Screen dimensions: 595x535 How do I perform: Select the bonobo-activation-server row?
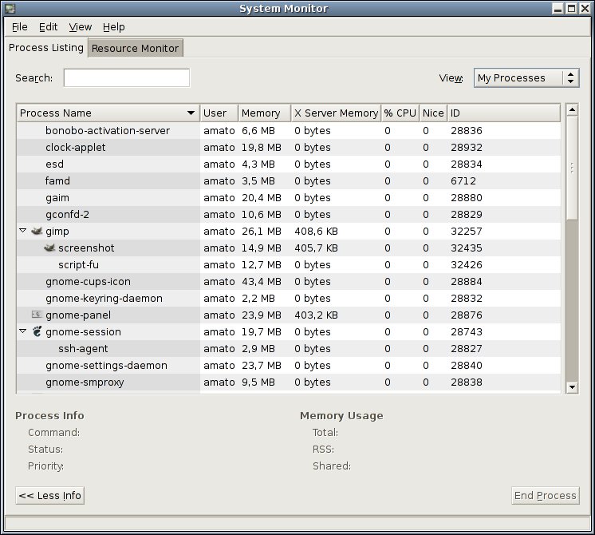(x=289, y=130)
